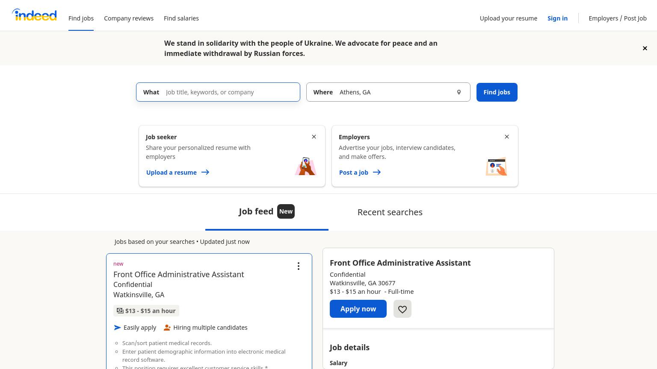Click the arrow next to Upload a resume
Viewport: 657px width, 369px height.
pyautogui.click(x=205, y=173)
